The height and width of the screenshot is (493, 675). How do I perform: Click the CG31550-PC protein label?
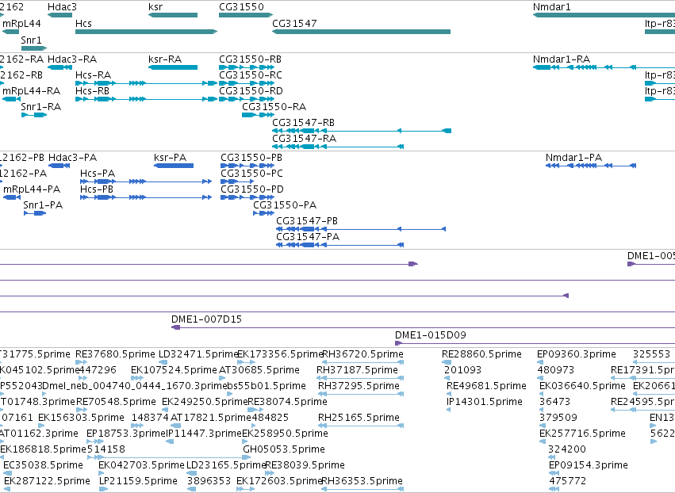coord(251,174)
